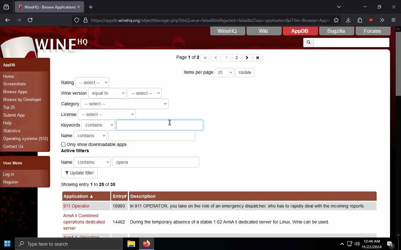Open a new browser tab
Image resolution: width=401 pixels, height=250 pixels.
tap(91, 7)
